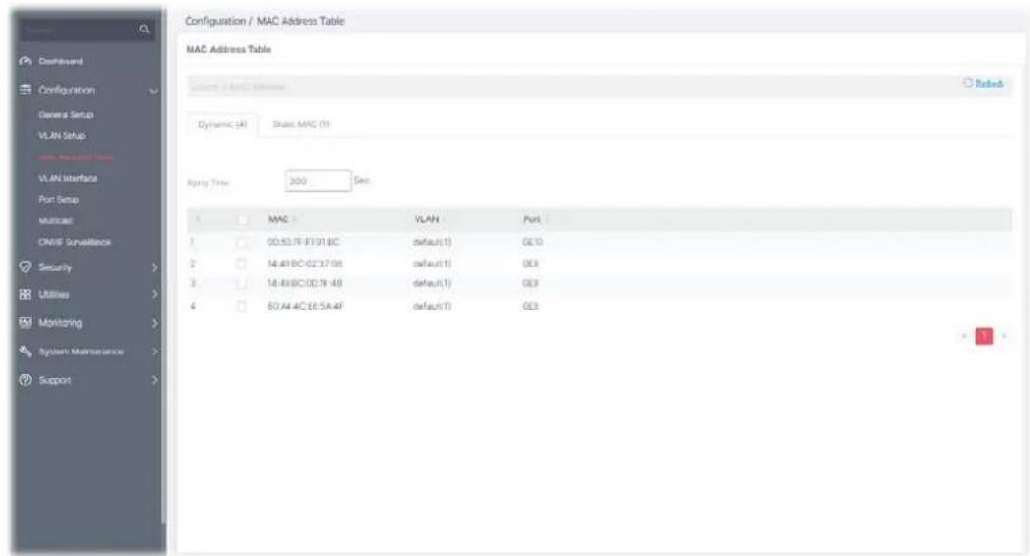1030x556 pixels.
Task: Open VLAN Interface page
Action: [x=68, y=178]
